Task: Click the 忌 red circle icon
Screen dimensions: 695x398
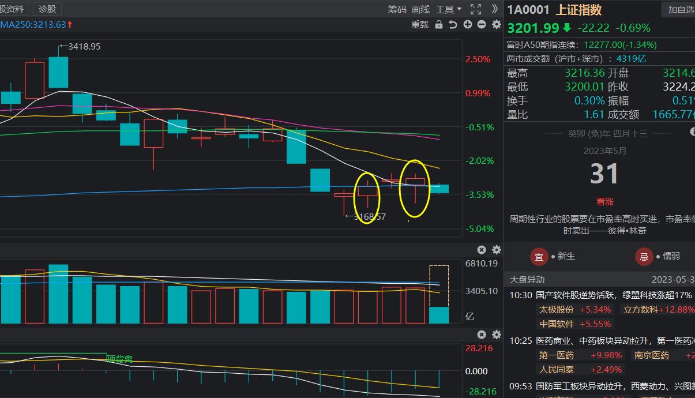Action: click(x=644, y=257)
